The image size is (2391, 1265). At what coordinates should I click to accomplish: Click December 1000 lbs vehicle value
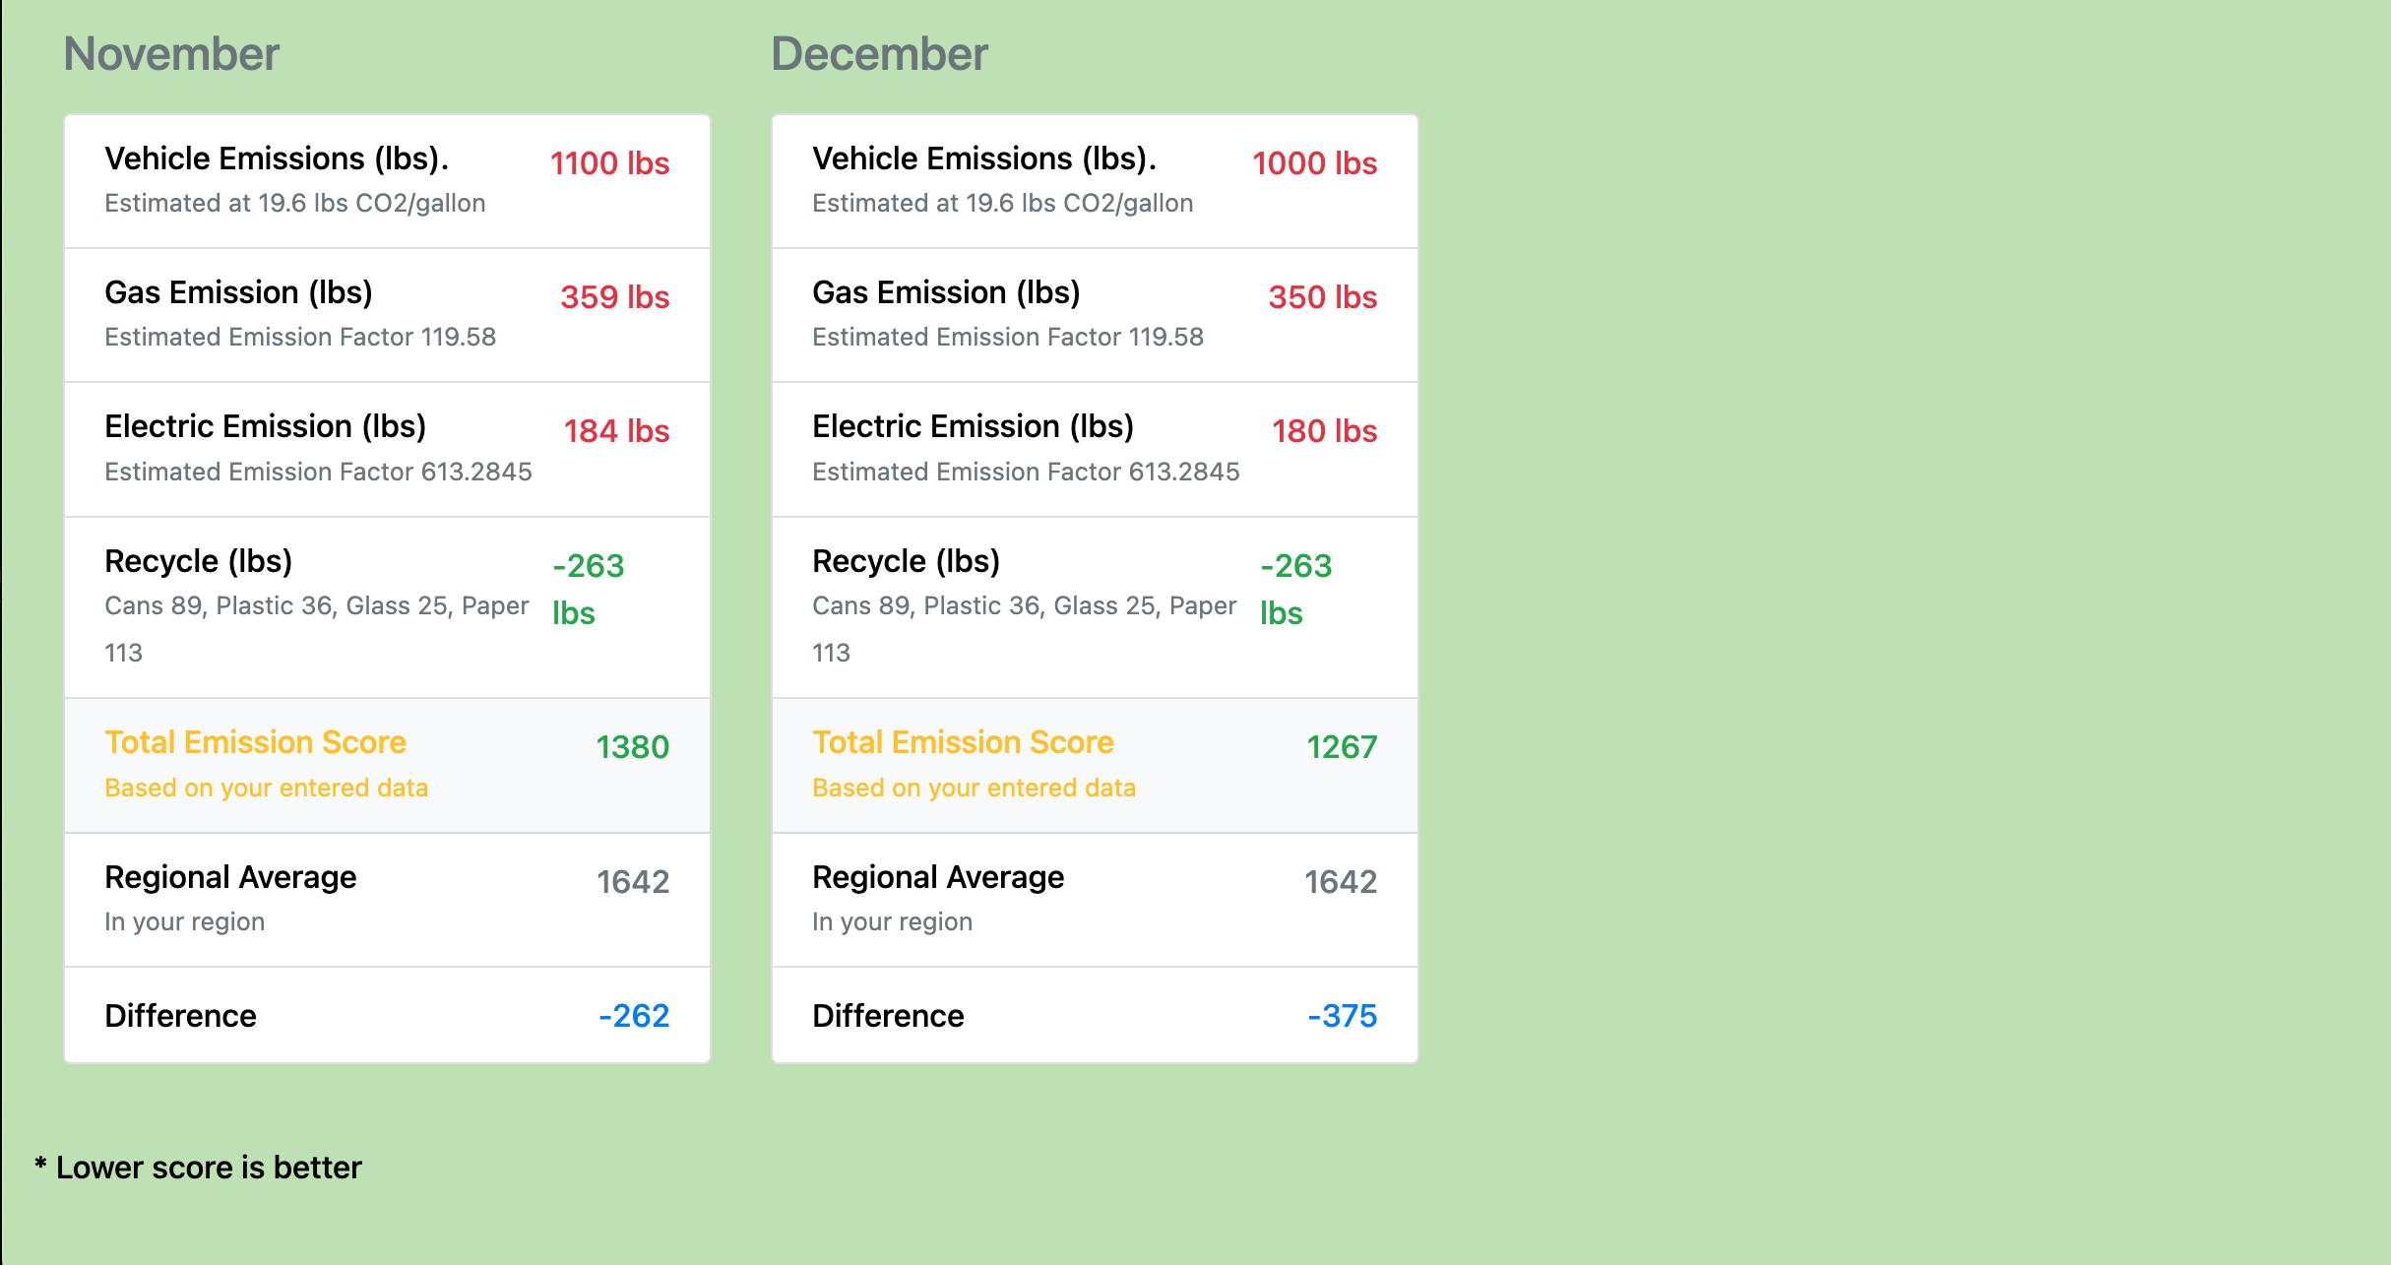(1314, 163)
